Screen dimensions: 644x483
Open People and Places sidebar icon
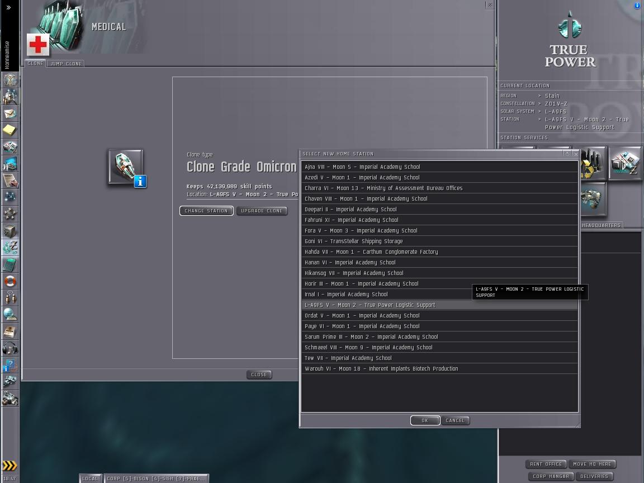[10, 97]
